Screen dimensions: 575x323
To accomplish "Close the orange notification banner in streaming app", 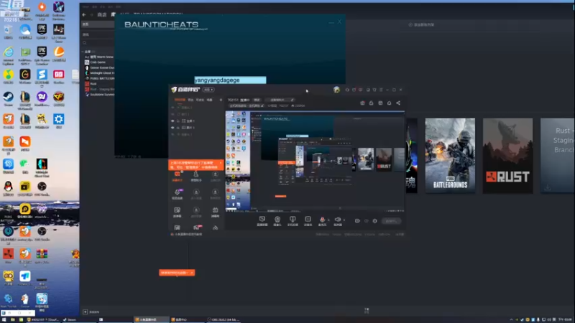I will tap(221, 163).
